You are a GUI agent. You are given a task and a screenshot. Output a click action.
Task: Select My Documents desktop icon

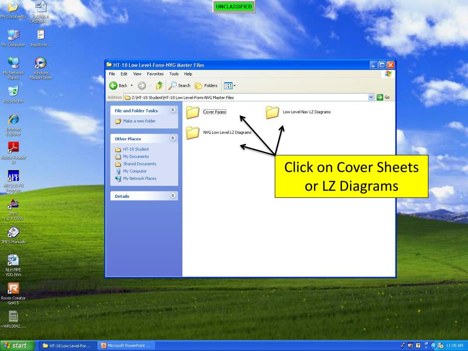click(x=13, y=10)
